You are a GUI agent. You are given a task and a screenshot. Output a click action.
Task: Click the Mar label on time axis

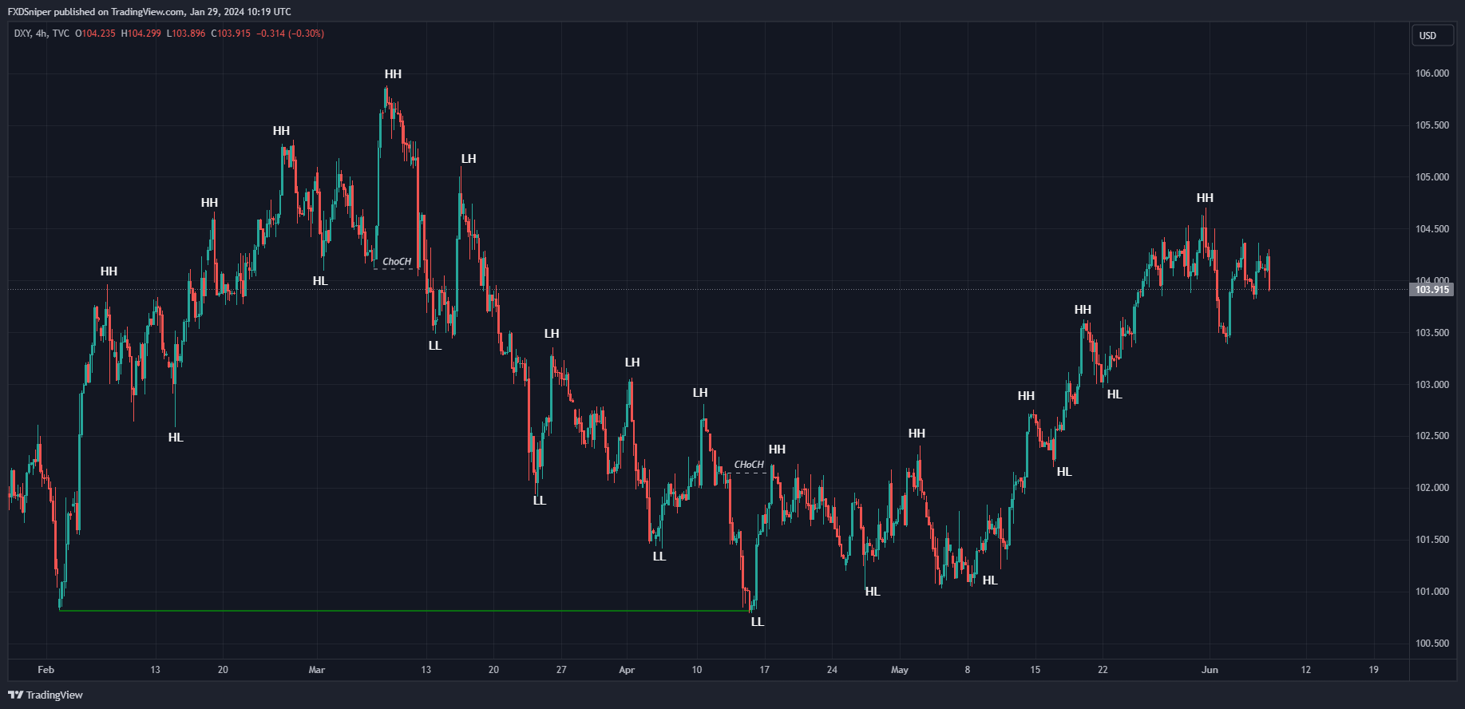click(x=317, y=670)
